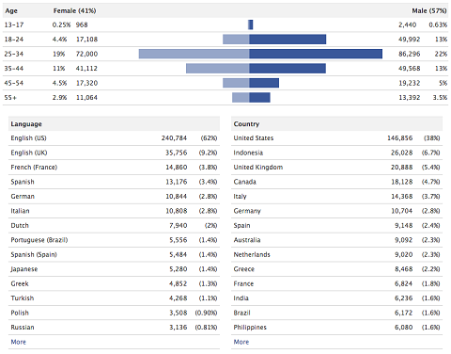Image resolution: width=451 pixels, height=354 pixels.
Task: Click the 13-17 age row label
Action: (14, 24)
